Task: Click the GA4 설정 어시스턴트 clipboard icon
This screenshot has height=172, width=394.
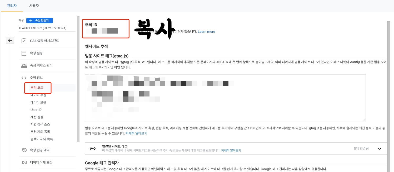Action: coord(24,40)
